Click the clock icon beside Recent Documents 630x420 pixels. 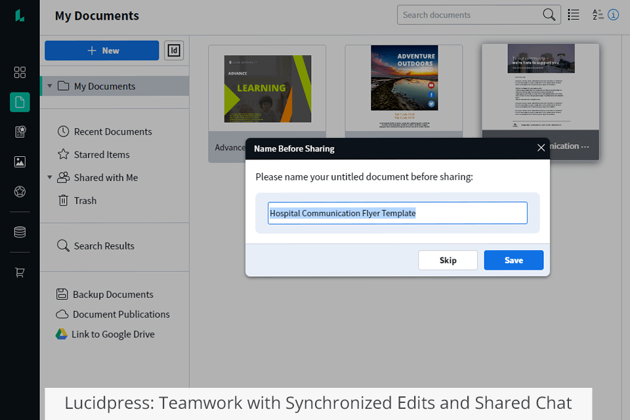point(63,131)
